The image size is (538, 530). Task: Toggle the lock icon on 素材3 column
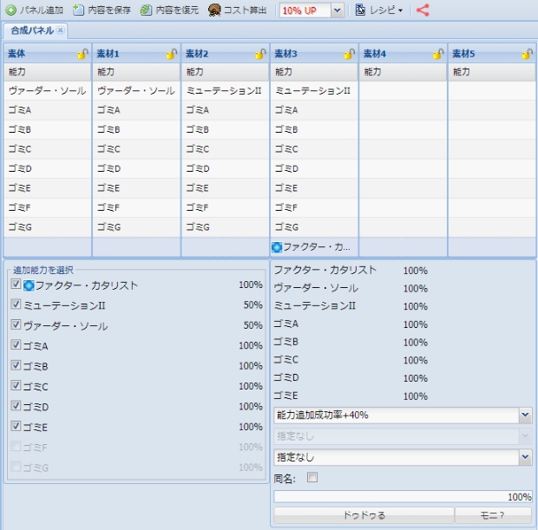pos(349,54)
